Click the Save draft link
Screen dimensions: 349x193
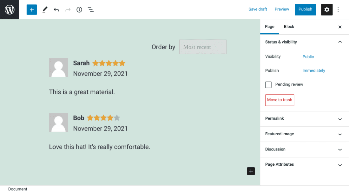[x=258, y=9]
